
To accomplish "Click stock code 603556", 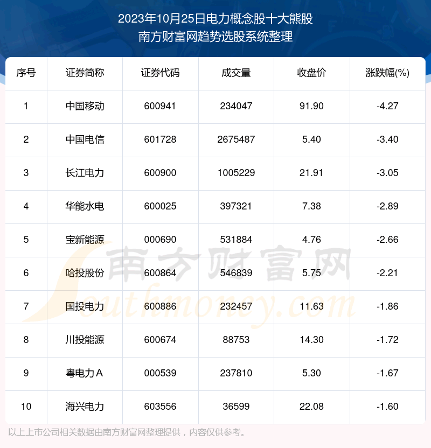I will point(160,407).
